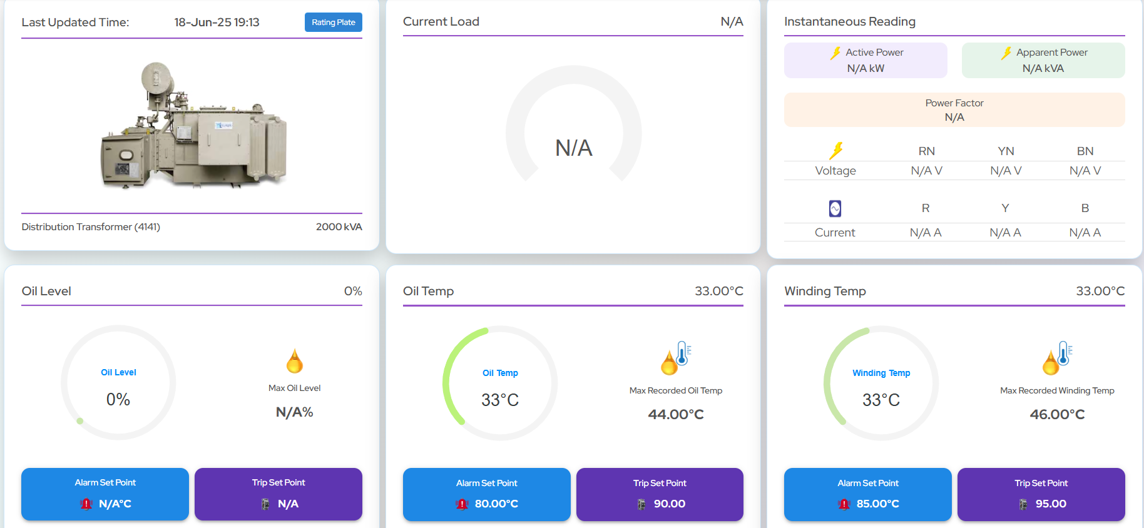Click Oil Temp trip breaker icon
The width and height of the screenshot is (1144, 528).
pyautogui.click(x=641, y=504)
